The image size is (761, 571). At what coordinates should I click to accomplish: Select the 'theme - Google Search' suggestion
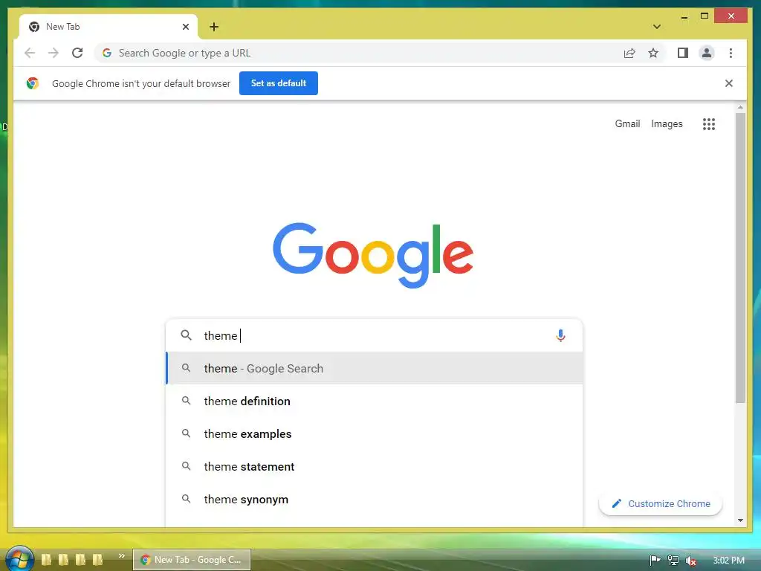(x=375, y=369)
